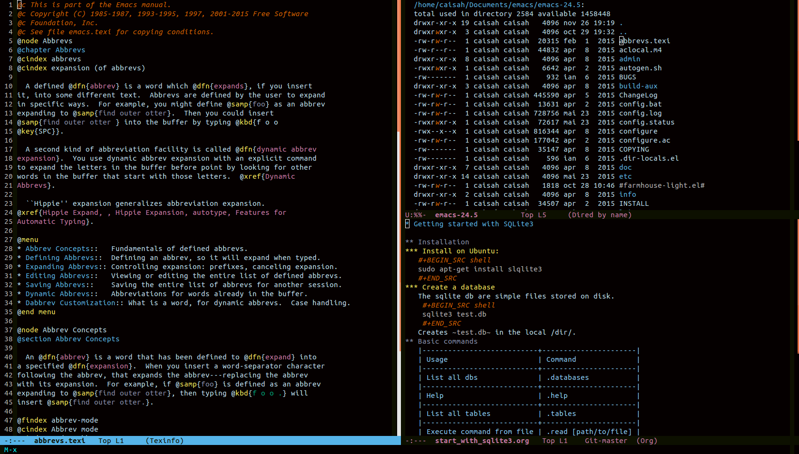Click start_with_sqlite3.org buffer name
This screenshot has width=799, height=454.
(482, 441)
